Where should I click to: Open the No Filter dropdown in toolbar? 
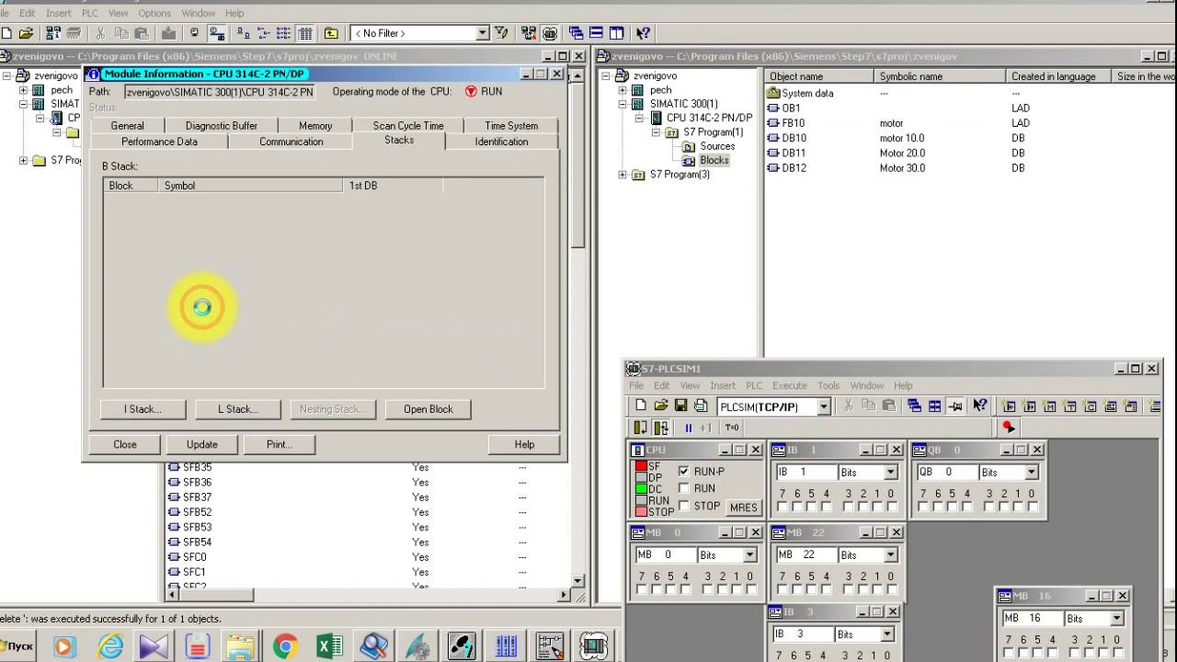482,33
